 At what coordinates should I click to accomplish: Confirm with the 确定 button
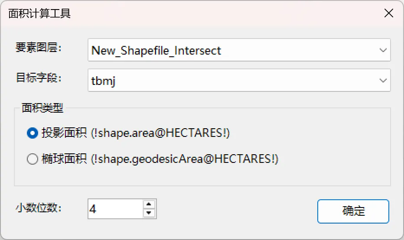point(353,211)
